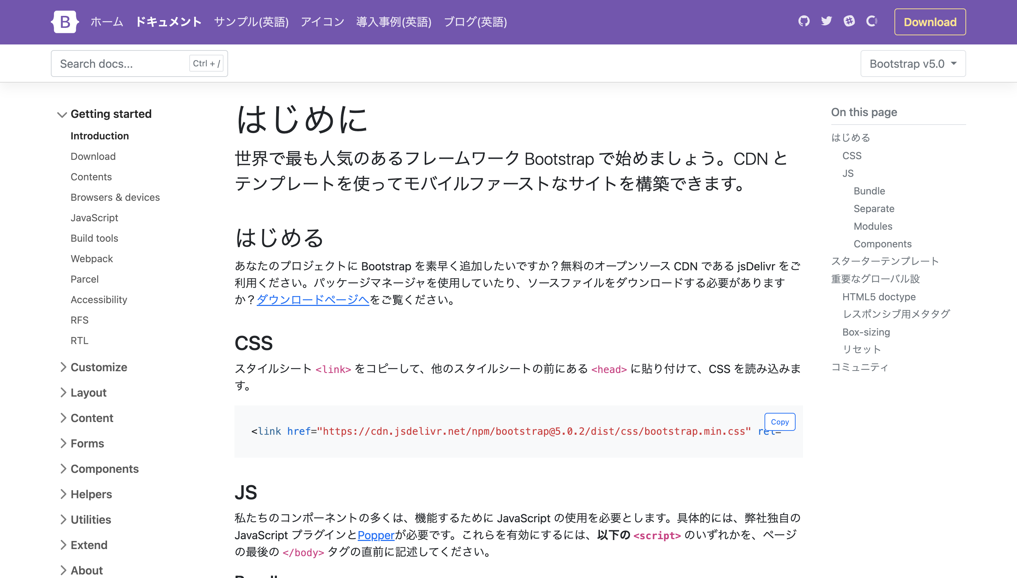Open ブログ(英語) in the top navigation
This screenshot has width=1017, height=578.
click(x=475, y=22)
